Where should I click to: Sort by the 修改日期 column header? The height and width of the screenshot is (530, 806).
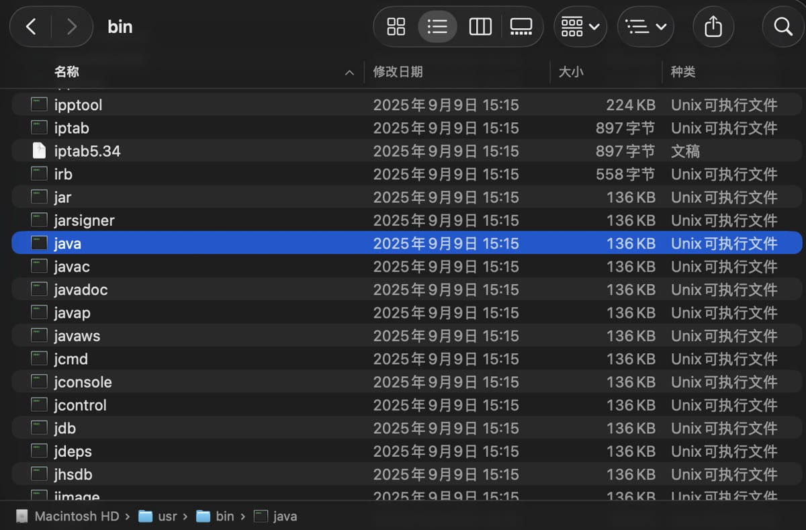pos(398,72)
